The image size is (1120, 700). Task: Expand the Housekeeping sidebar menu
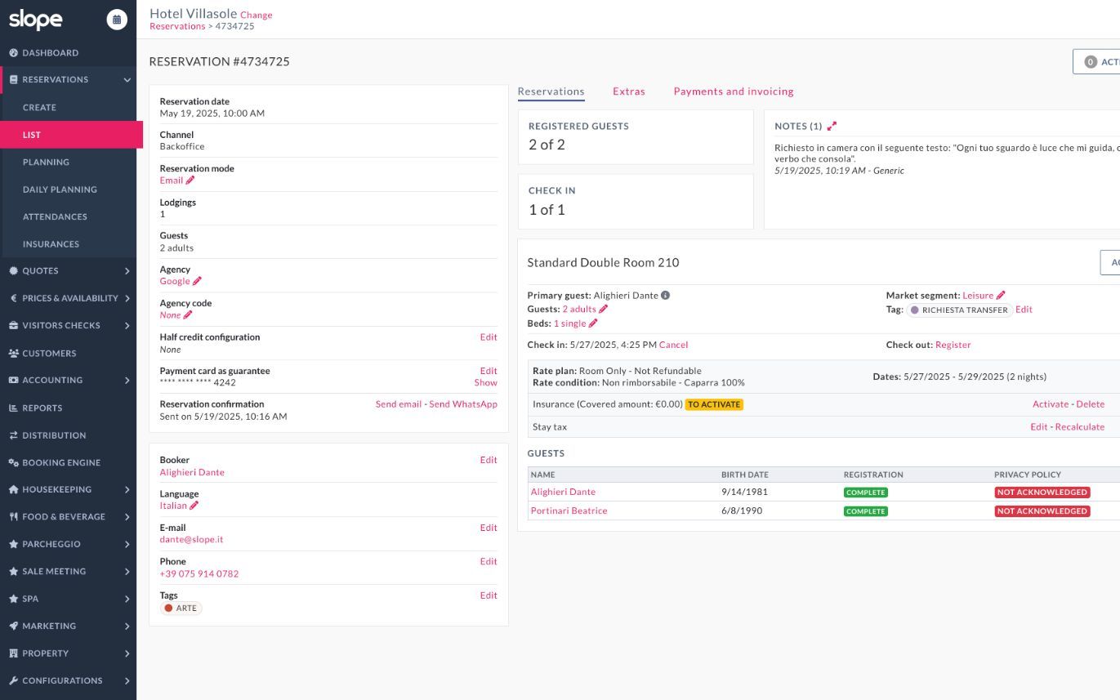pyautogui.click(x=127, y=489)
